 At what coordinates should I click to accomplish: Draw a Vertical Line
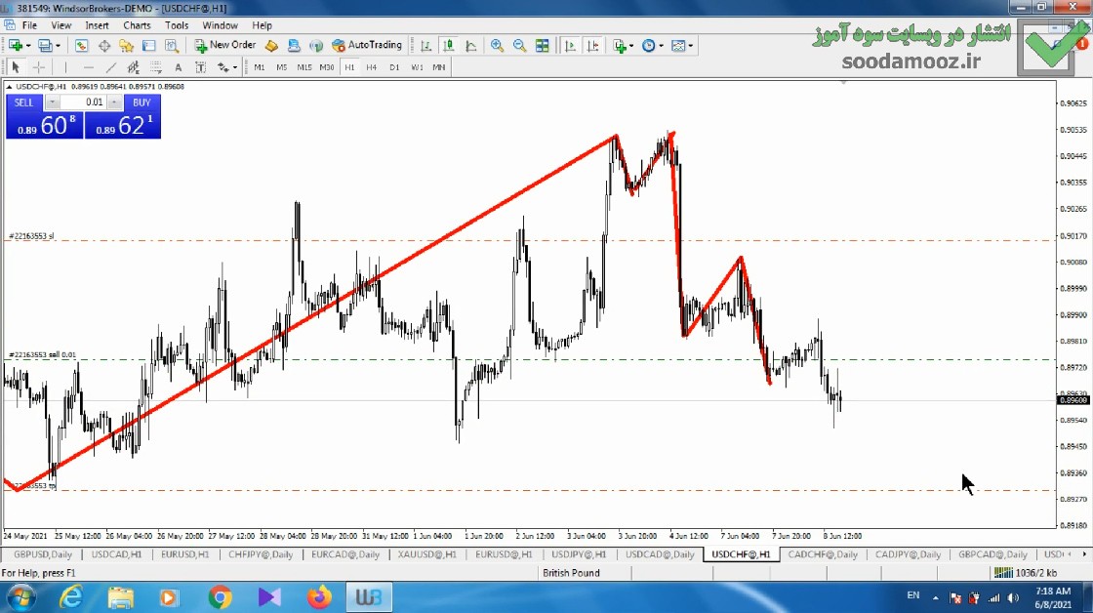pos(65,67)
